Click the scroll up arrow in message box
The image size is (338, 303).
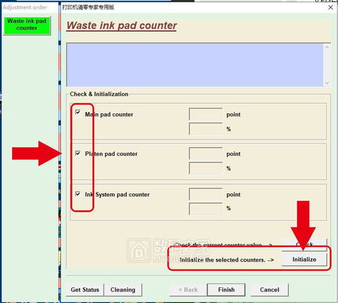(327, 47)
